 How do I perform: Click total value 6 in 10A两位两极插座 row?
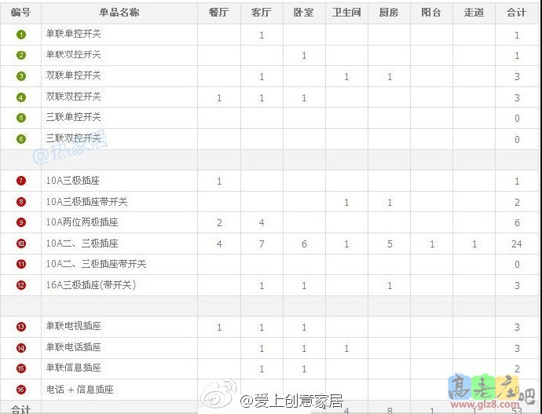point(517,223)
